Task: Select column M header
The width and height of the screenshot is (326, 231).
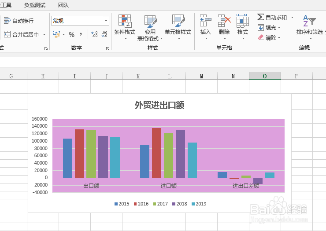Action: coord(201,76)
